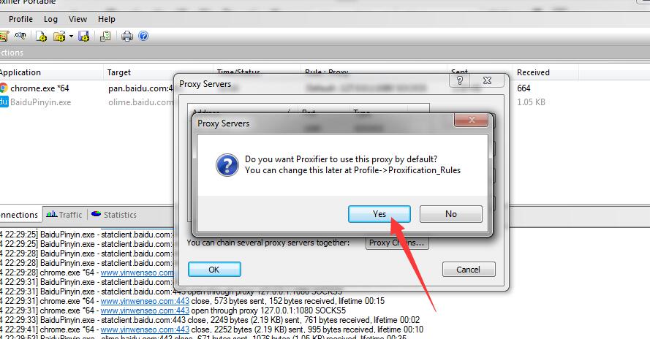The height and width of the screenshot is (339, 650).
Task: Open the View menu
Action: point(78,19)
